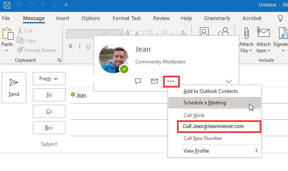Viewport: 288px width, 171px height.
Task: Open the From account dropdown
Action: click(49, 79)
